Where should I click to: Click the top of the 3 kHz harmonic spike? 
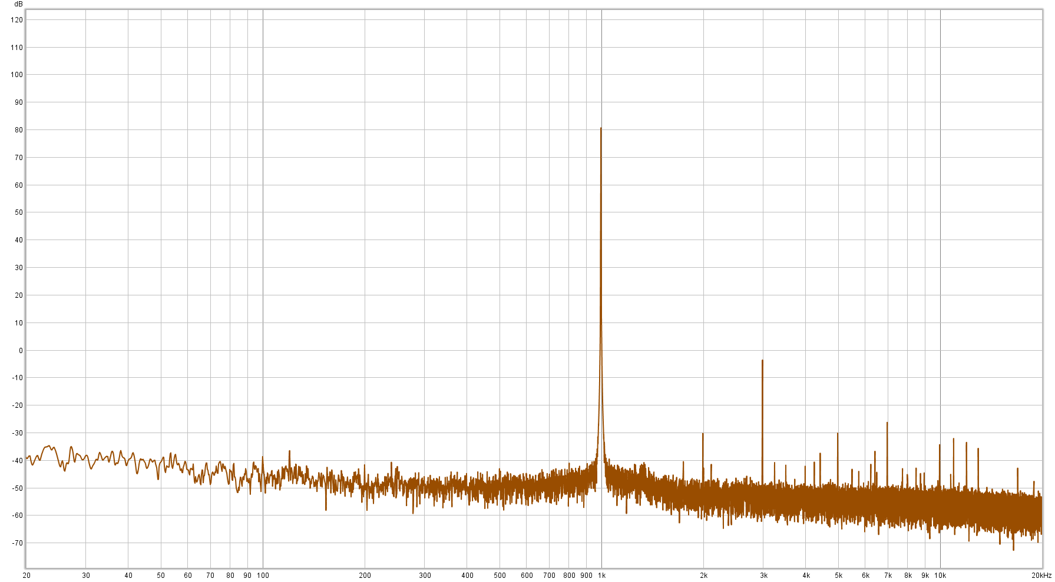coord(762,361)
